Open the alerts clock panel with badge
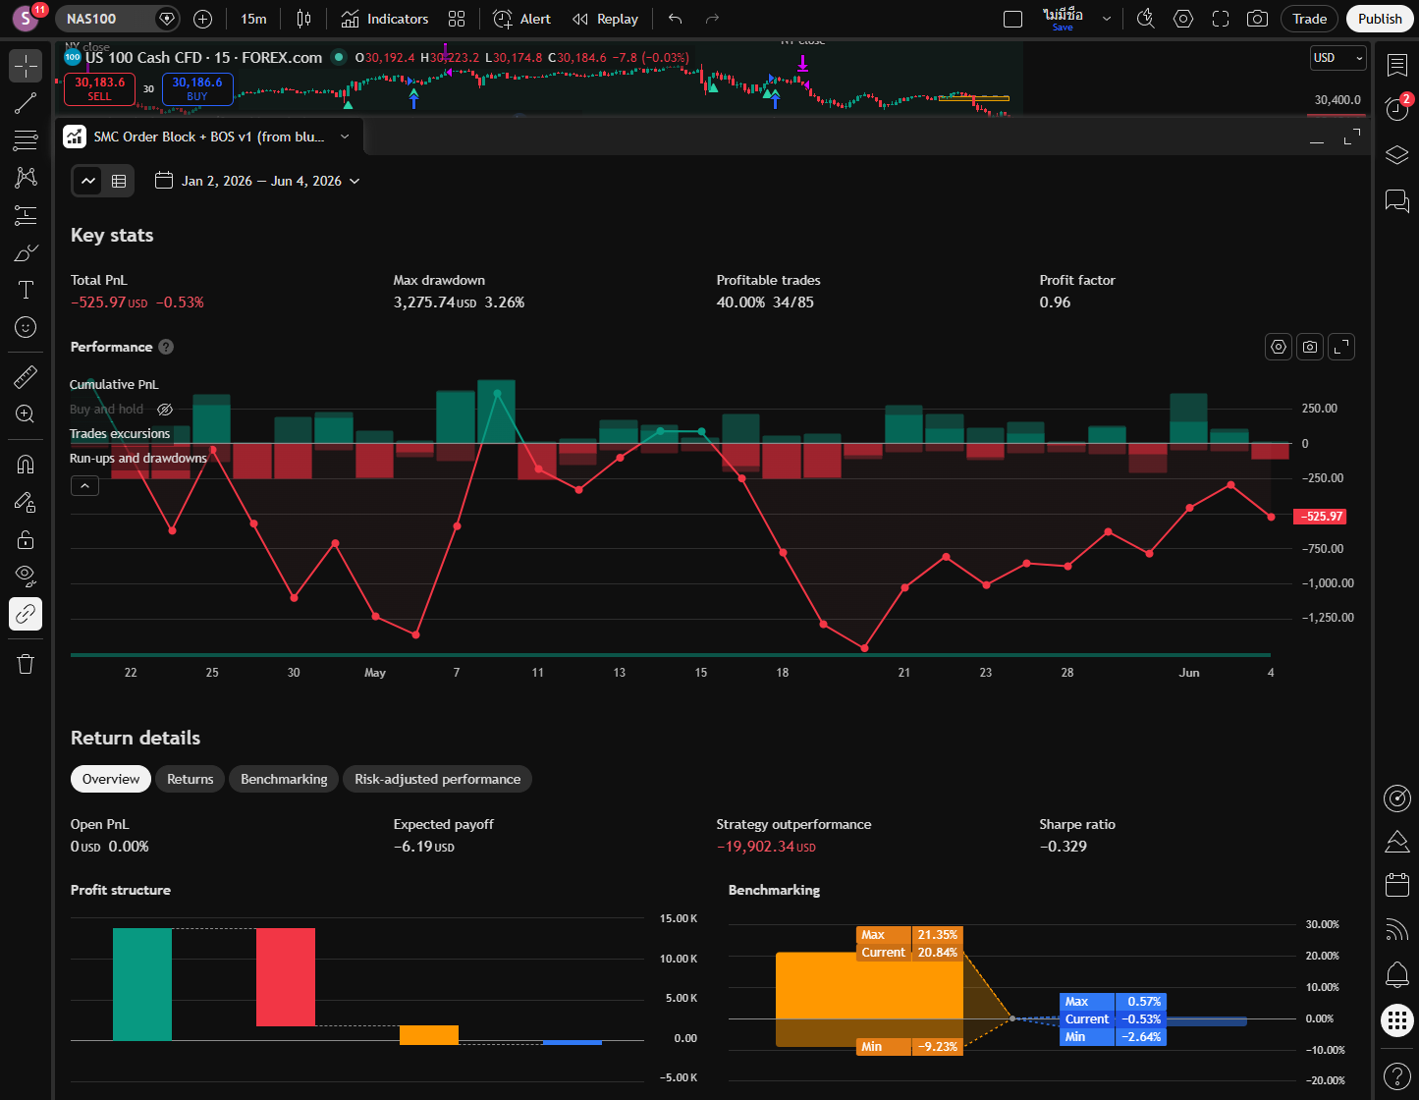This screenshot has width=1419, height=1100. [x=1396, y=108]
